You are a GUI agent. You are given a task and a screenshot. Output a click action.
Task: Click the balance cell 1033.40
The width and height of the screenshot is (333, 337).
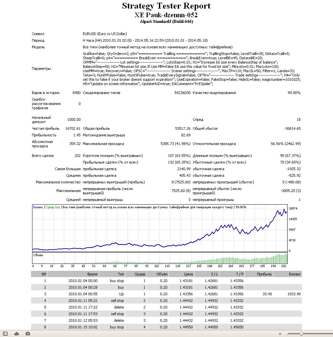click(x=294, y=294)
